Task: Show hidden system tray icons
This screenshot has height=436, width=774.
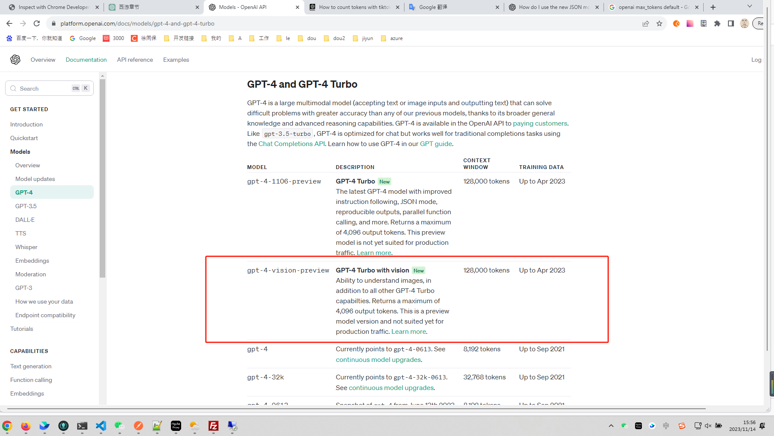Action: (611, 426)
